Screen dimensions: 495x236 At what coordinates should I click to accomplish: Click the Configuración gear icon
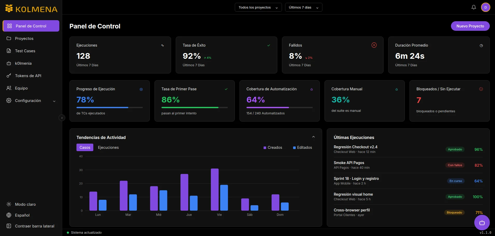click(9, 100)
